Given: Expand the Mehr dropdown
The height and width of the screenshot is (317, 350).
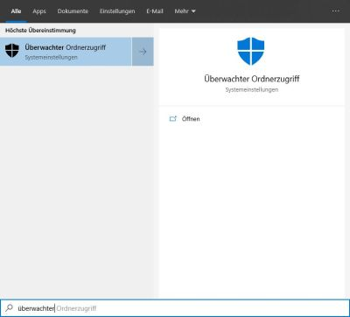Looking at the screenshot, I should click(185, 11).
